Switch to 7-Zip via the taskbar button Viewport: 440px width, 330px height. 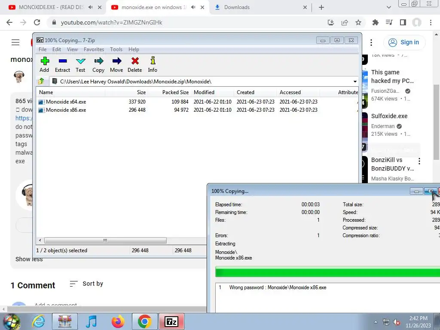(x=171, y=321)
